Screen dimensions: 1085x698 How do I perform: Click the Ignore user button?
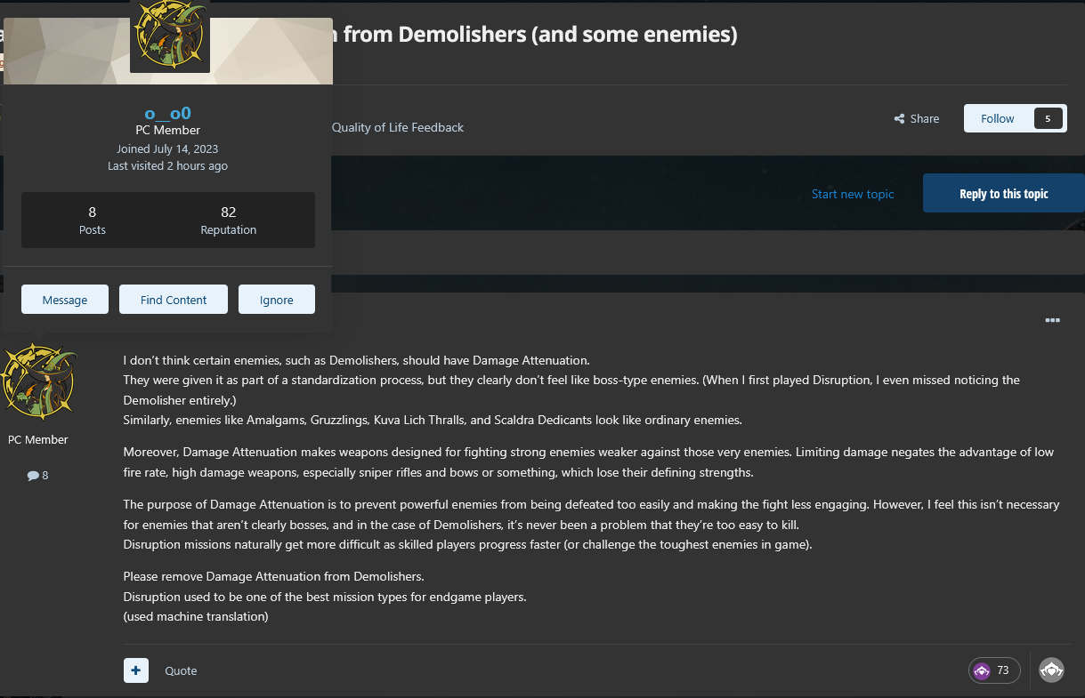[277, 300]
